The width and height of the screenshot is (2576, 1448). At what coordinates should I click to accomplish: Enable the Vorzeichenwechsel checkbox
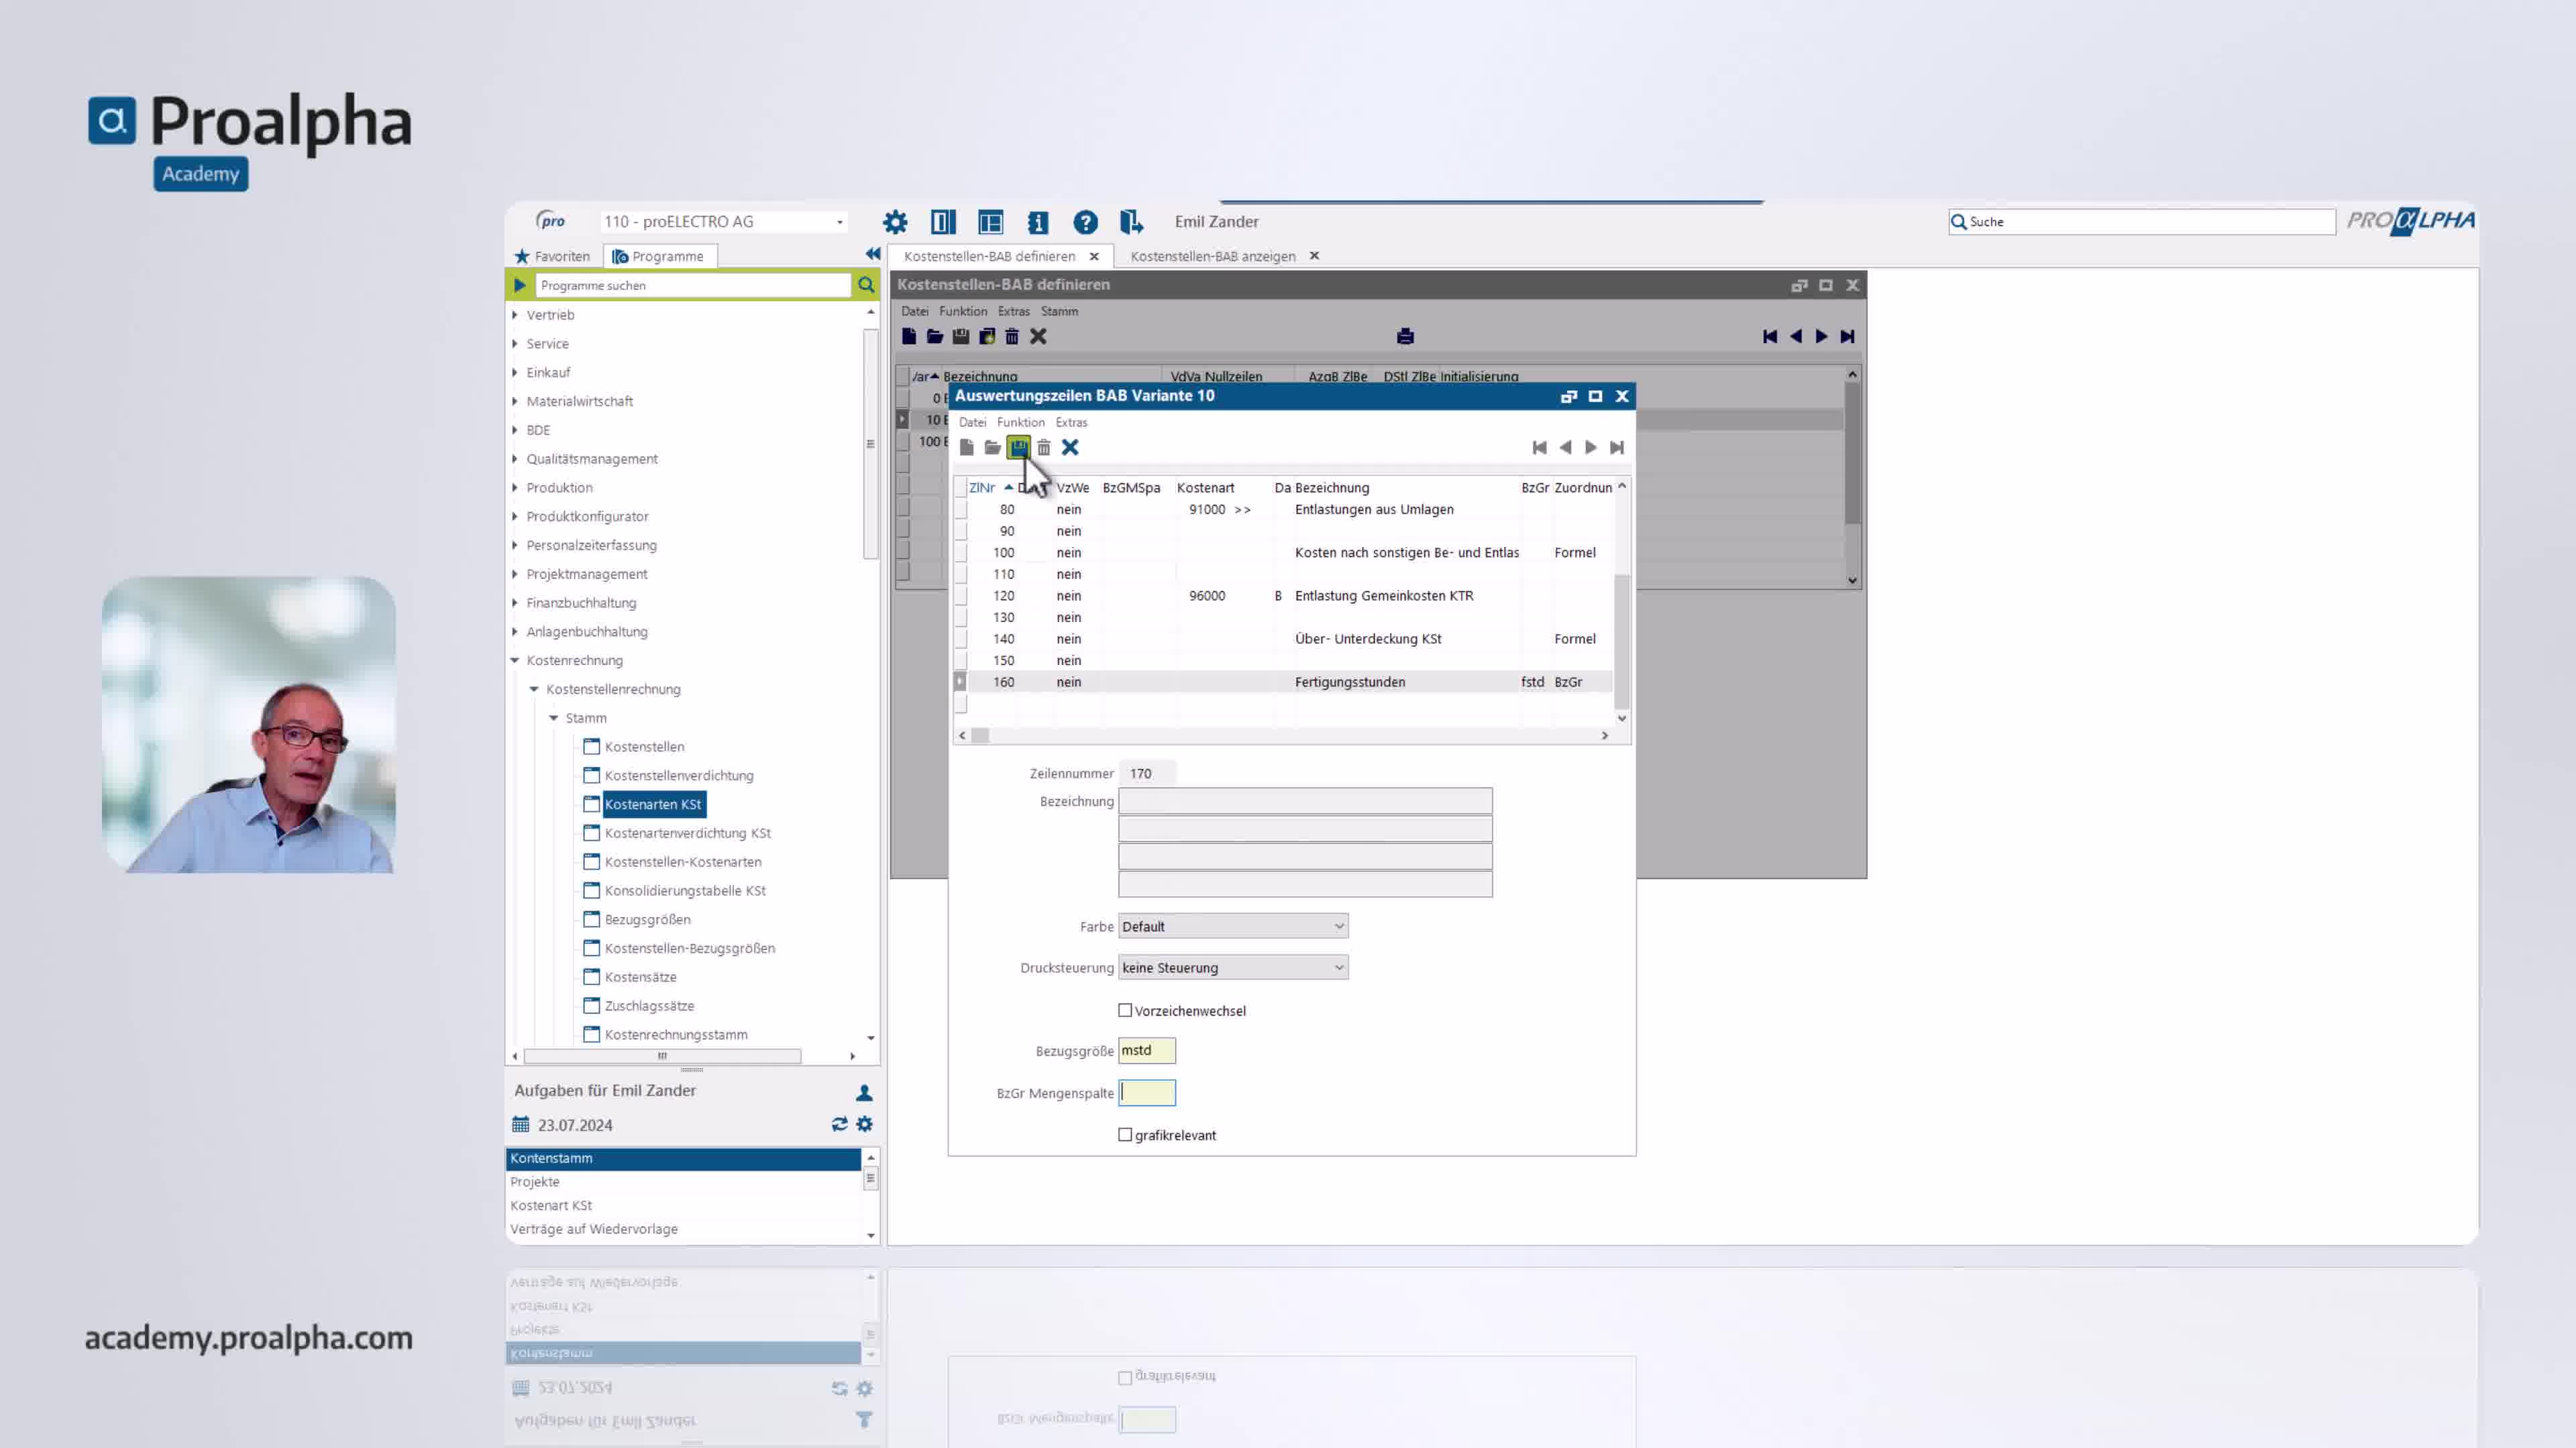pos(1125,1010)
